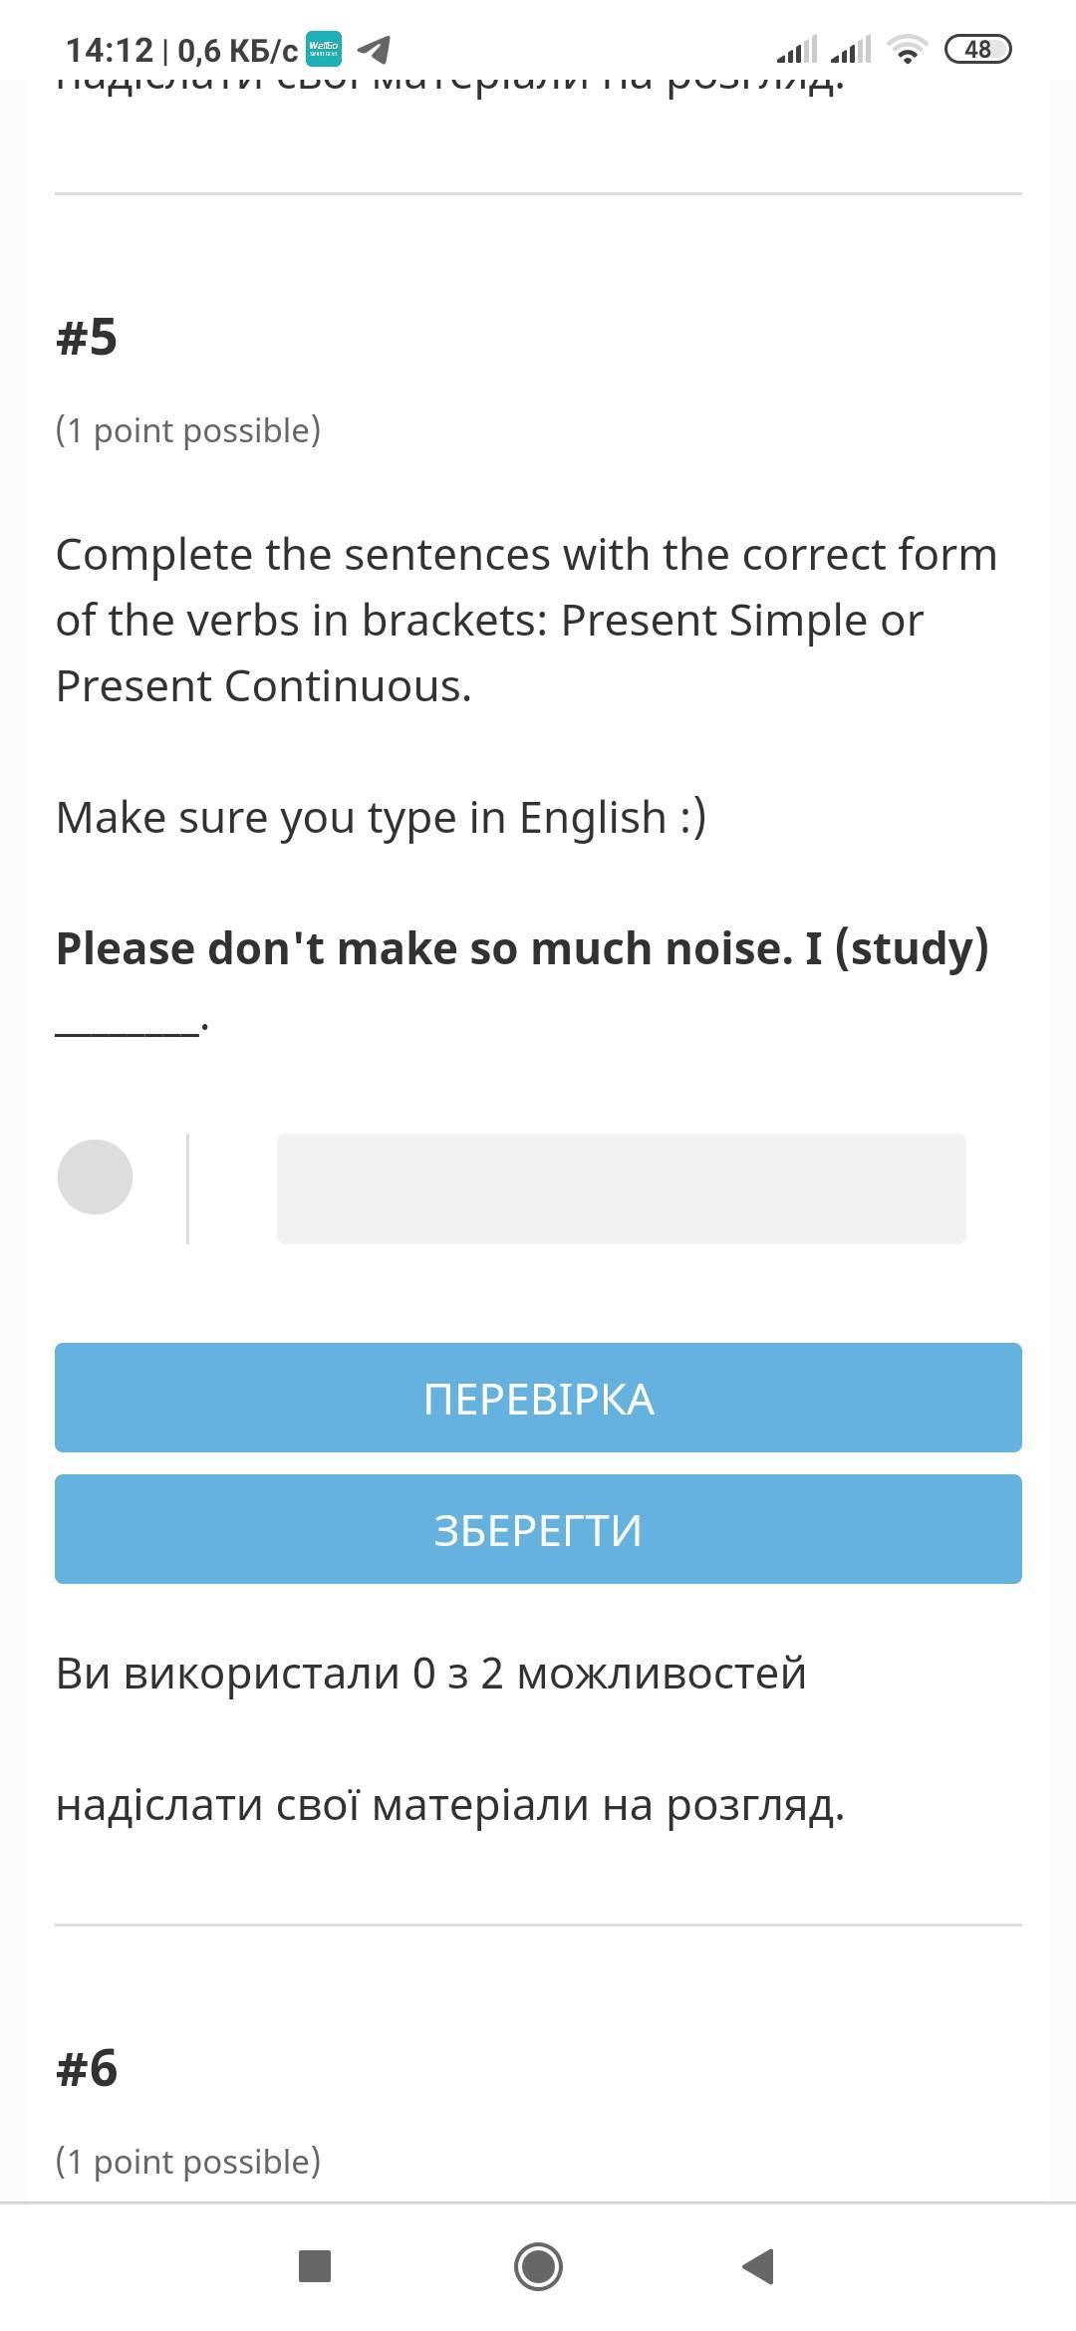Image resolution: width=1076 pixels, height=2331 pixels.
Task: Tap the network speed 0,6 КБ/с indicator
Action: tap(237, 50)
